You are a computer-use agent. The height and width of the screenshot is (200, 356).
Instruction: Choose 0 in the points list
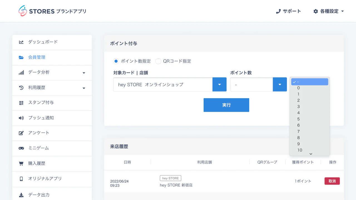pyautogui.click(x=310, y=88)
